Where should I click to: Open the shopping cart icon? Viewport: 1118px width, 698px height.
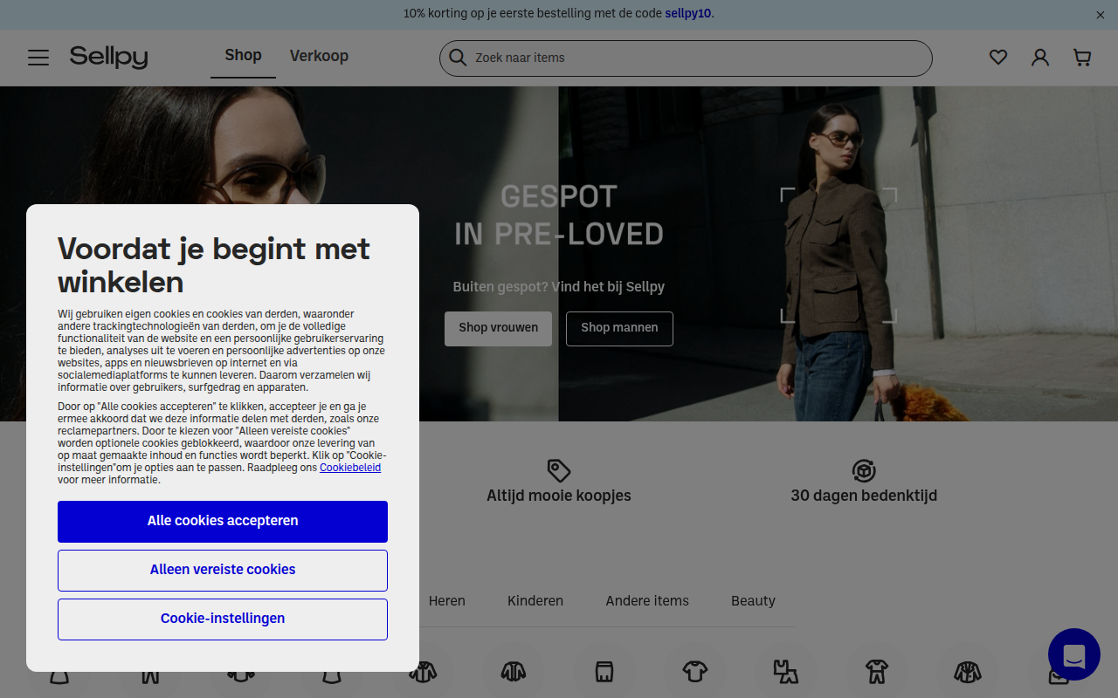pyautogui.click(x=1082, y=58)
